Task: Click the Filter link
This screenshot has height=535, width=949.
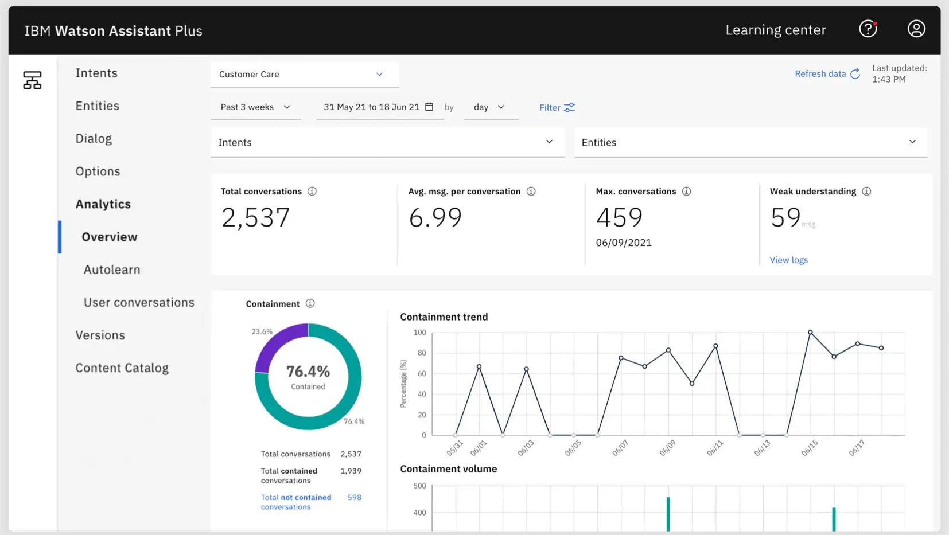Action: 550,107
